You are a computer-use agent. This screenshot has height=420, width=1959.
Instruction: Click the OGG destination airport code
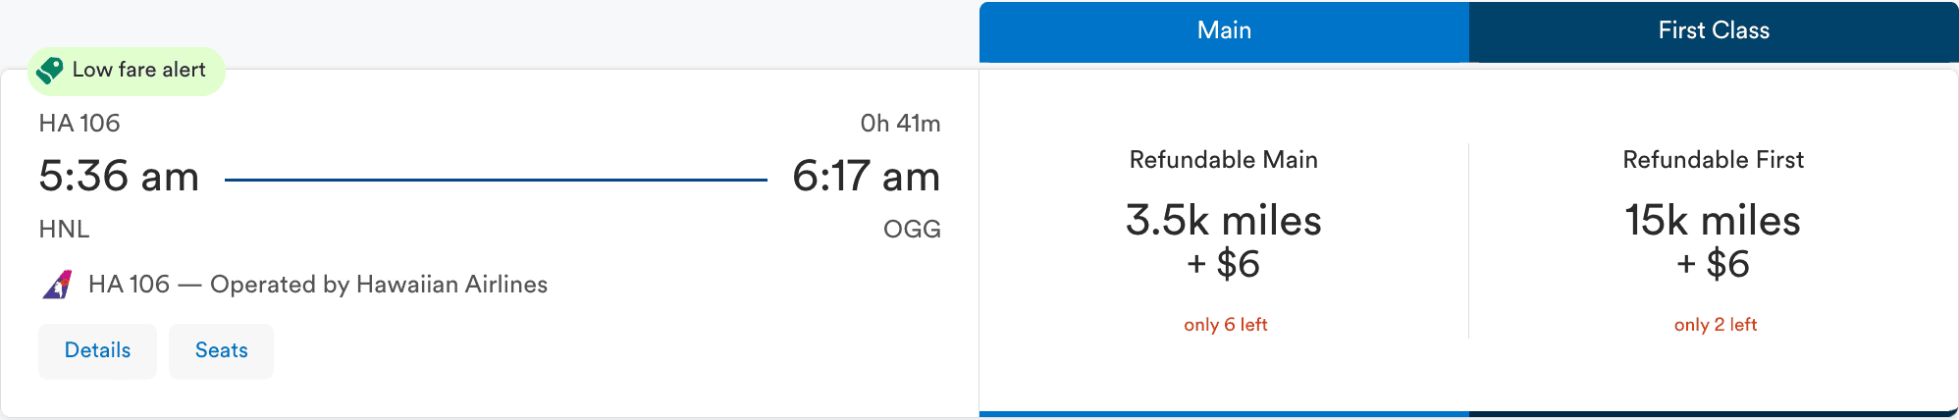(x=912, y=229)
